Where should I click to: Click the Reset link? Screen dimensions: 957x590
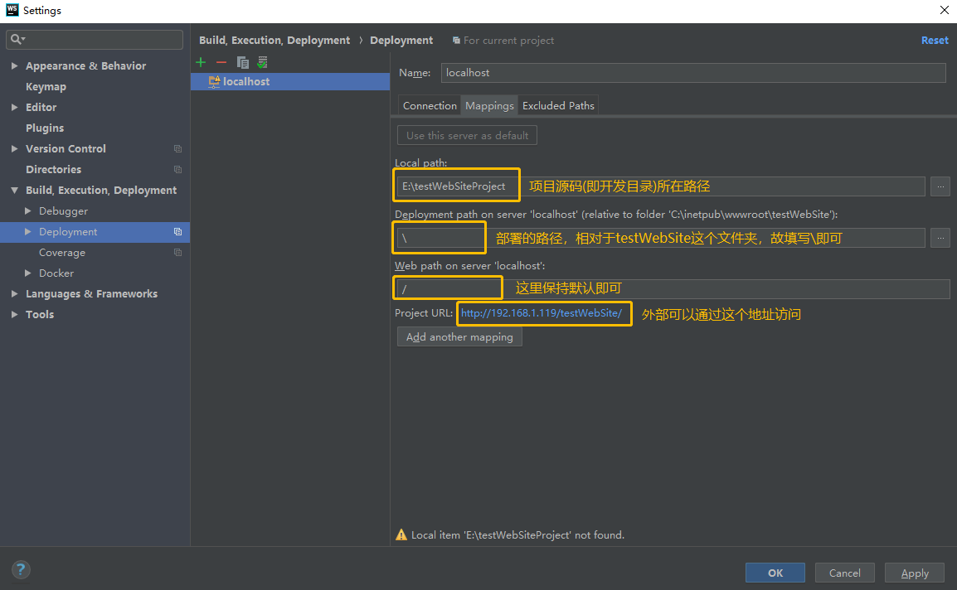coord(935,41)
